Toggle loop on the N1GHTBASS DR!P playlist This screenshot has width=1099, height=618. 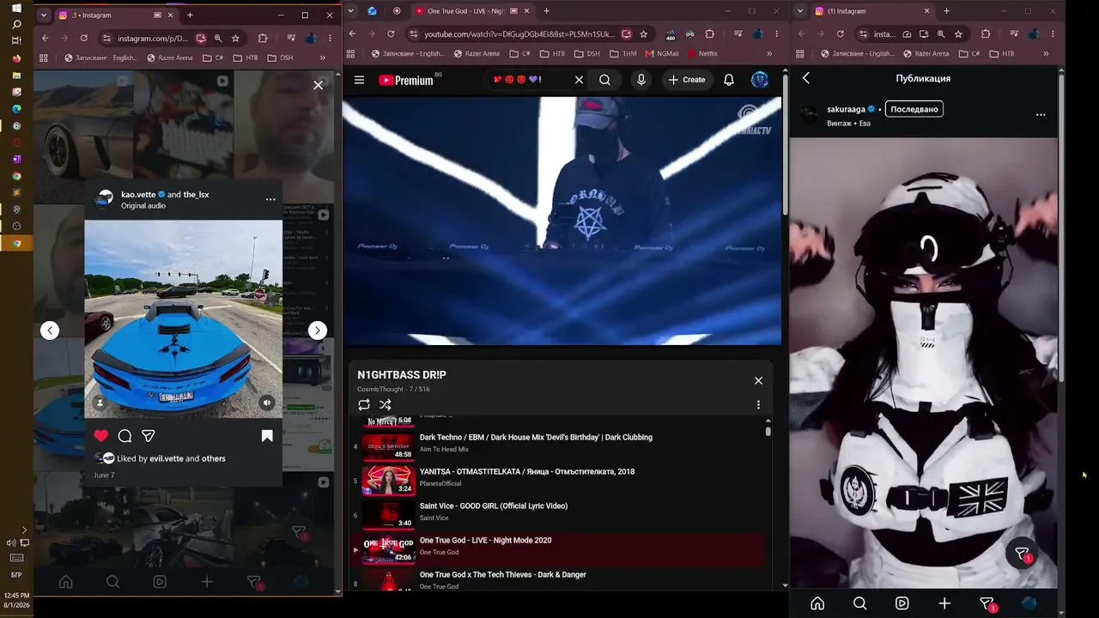tap(364, 404)
